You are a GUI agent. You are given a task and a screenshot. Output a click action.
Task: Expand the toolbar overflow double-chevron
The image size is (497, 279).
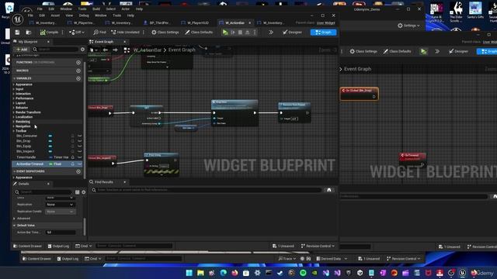(x=271, y=33)
